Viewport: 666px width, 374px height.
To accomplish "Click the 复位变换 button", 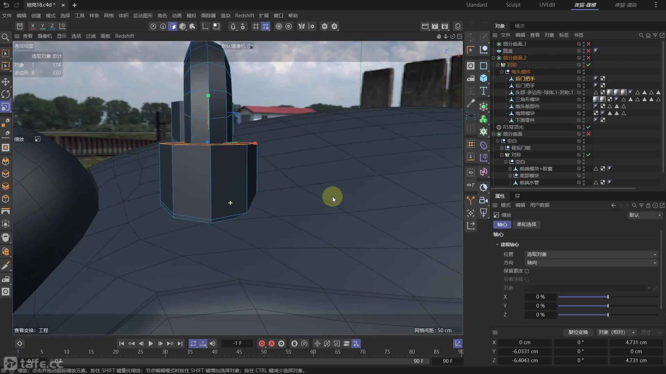I will (x=578, y=332).
